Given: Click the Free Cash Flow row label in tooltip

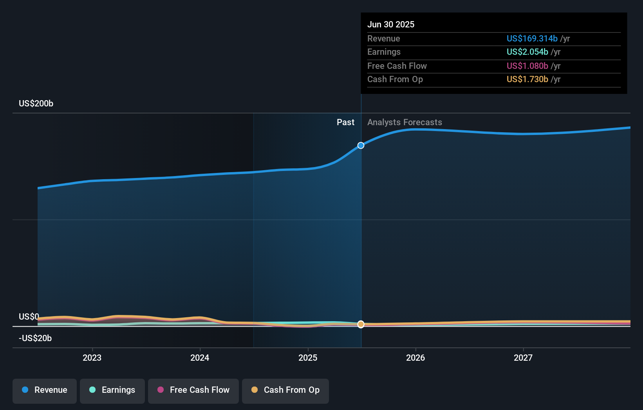Looking at the screenshot, I should point(397,66).
